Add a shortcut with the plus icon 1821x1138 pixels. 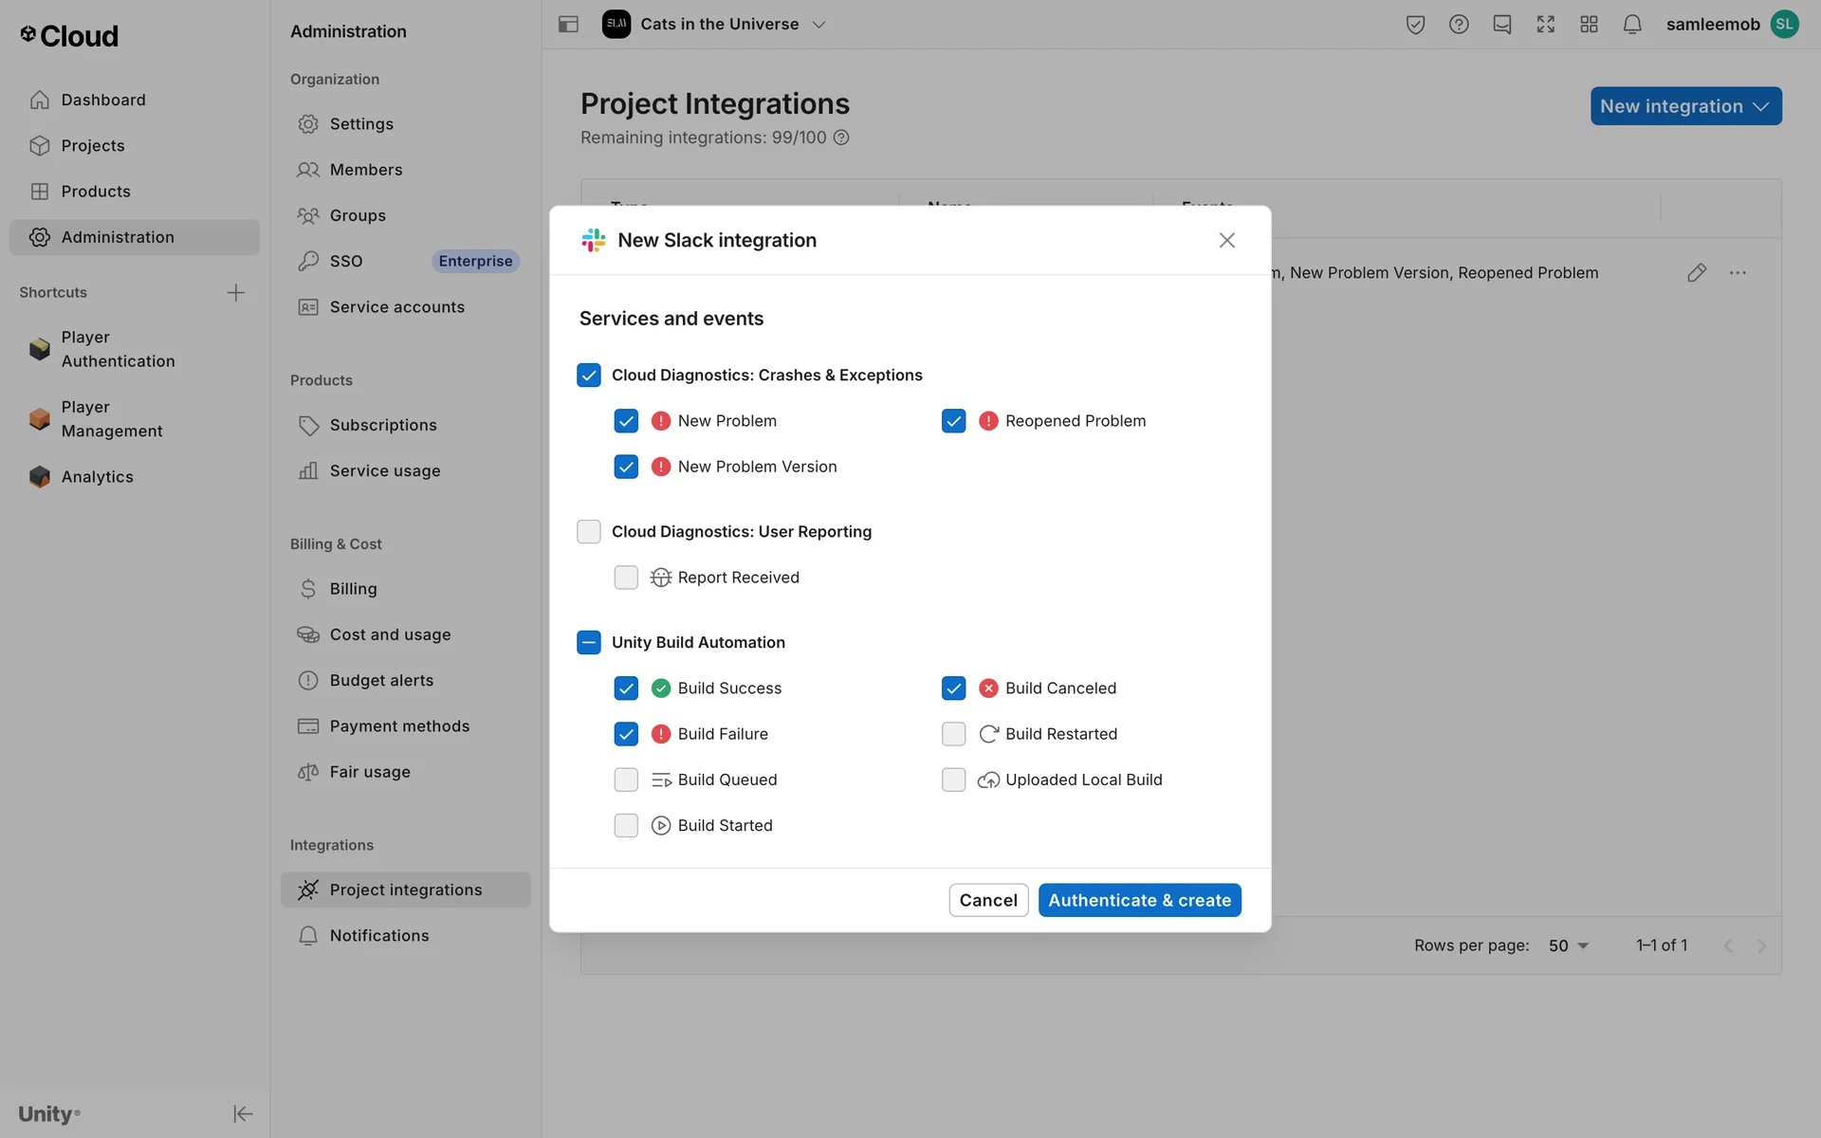pos(236,293)
